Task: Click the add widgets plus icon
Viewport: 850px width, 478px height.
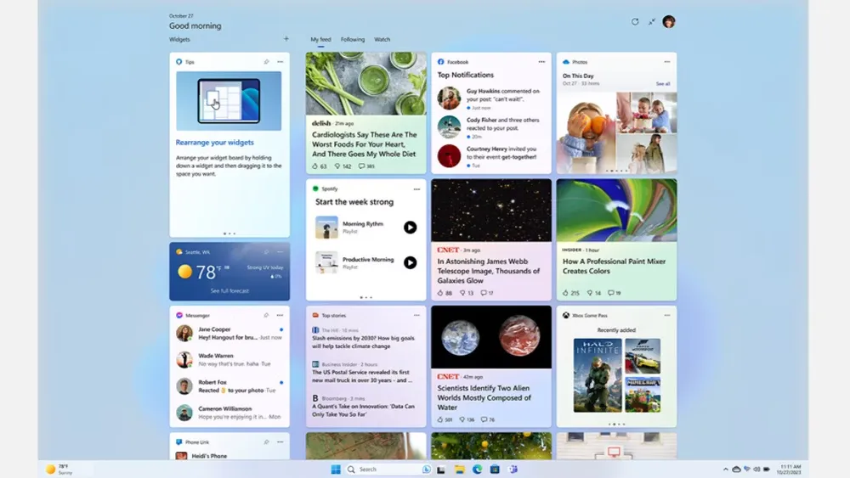Action: click(286, 39)
